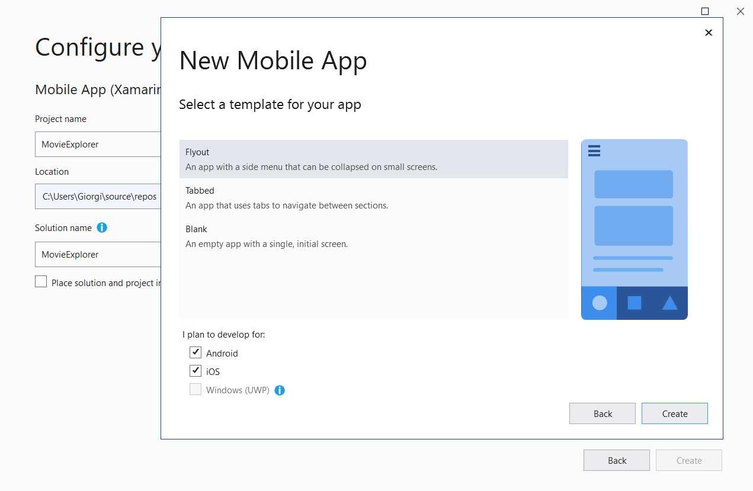Screen dimensions: 753x491
Task: Click the square icon in the preview tab bar
Action: pyautogui.click(x=635, y=303)
